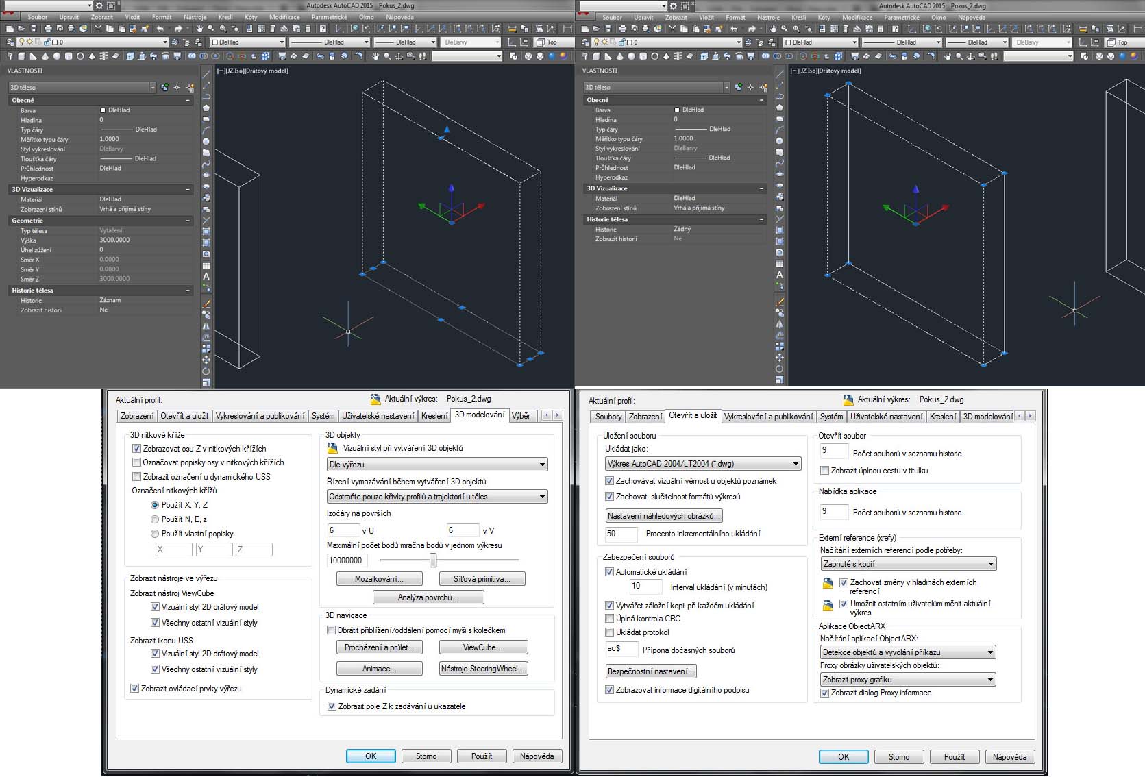
Task: Click the 'Interval ukládání' minutes input field
Action: click(x=645, y=587)
